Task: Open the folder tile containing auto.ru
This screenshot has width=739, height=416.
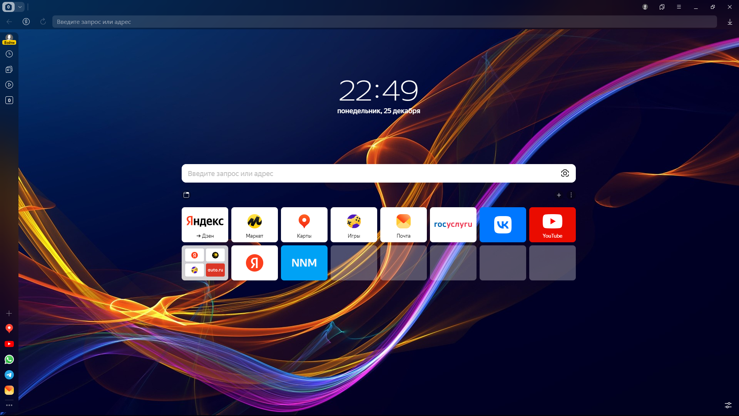Action: click(205, 263)
